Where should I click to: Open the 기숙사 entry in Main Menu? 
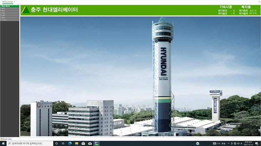coord(10,20)
